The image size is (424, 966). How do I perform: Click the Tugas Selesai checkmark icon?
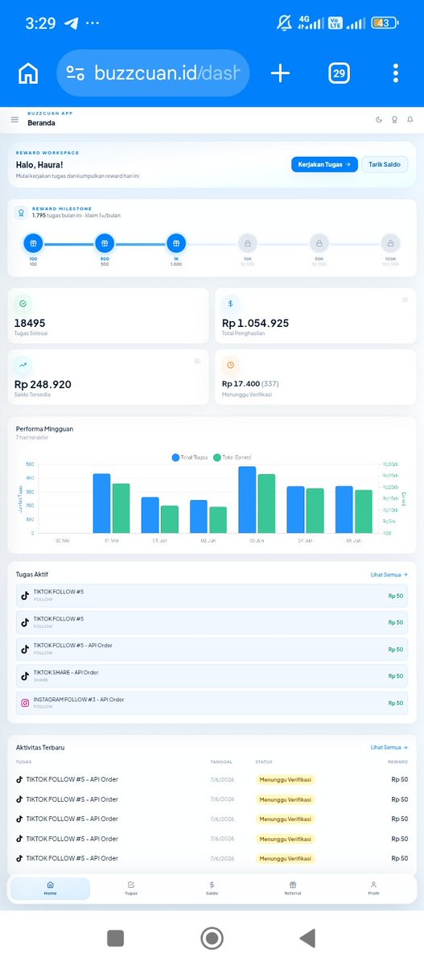point(23,303)
